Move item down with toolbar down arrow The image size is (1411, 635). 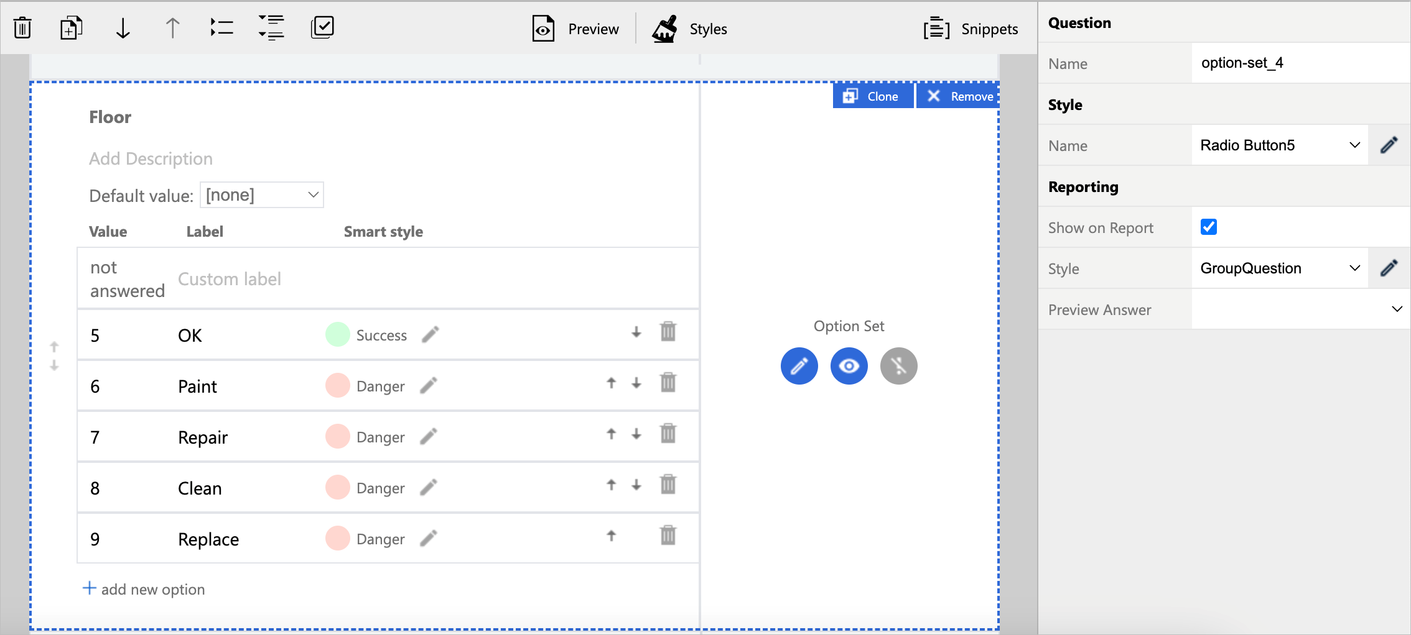click(x=123, y=28)
